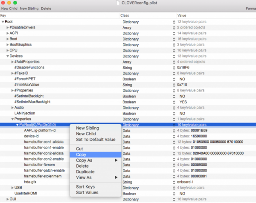Select the framebuffer-con1-alldata key

[44, 142]
